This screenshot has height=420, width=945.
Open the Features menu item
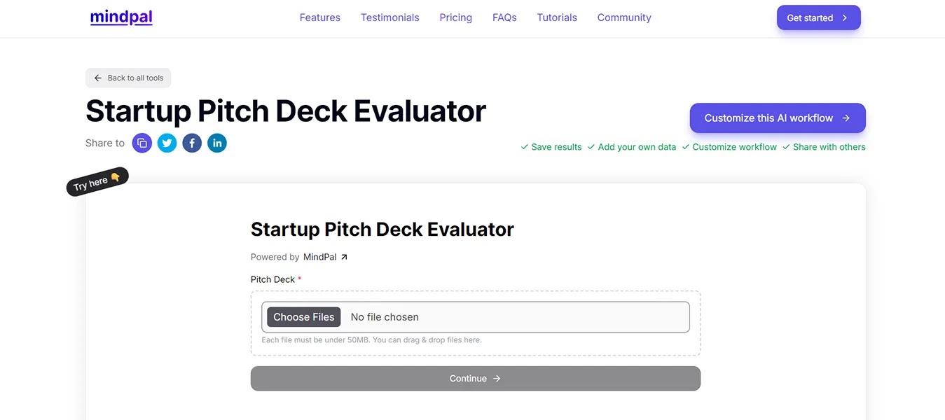click(319, 17)
